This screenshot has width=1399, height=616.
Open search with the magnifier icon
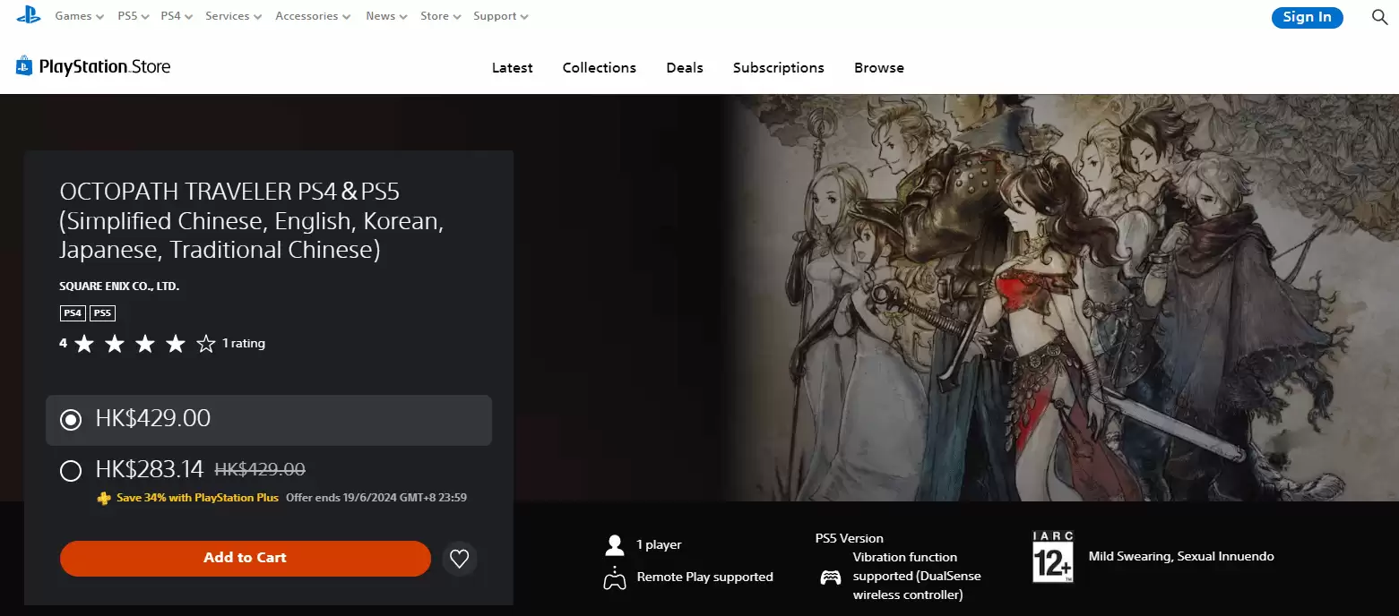point(1379,17)
